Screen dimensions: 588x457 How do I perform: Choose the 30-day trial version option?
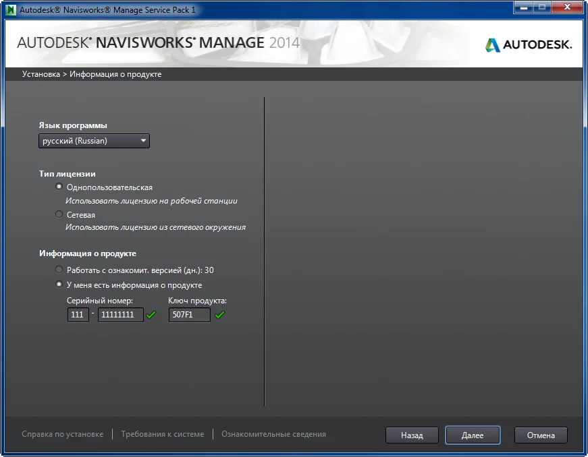[x=59, y=270]
